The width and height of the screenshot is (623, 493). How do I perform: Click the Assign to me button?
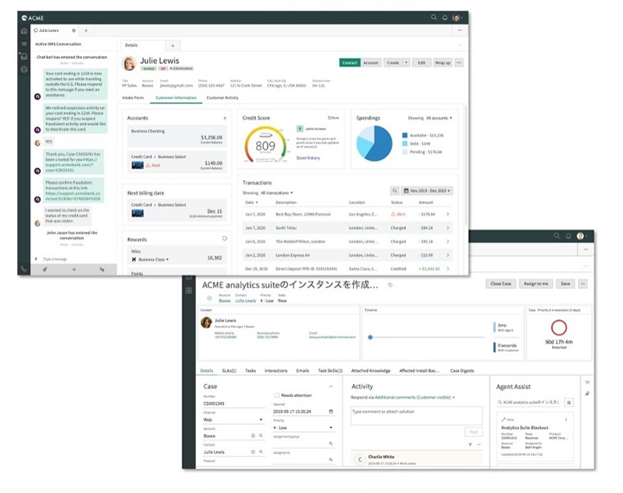[536, 284]
